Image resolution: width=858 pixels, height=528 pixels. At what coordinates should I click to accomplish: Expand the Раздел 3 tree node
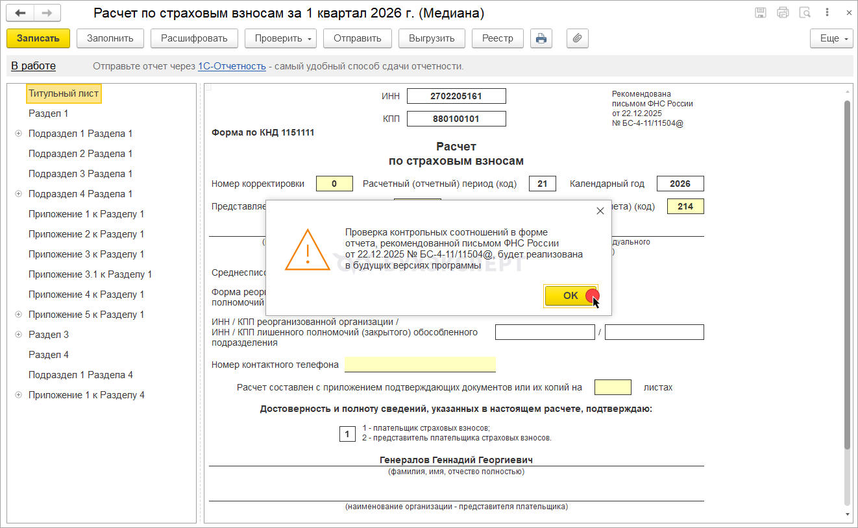[18, 335]
